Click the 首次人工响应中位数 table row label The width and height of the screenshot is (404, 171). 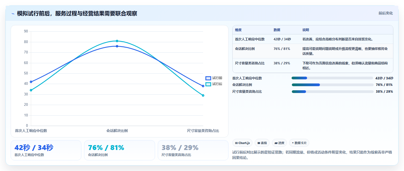coord(250,39)
